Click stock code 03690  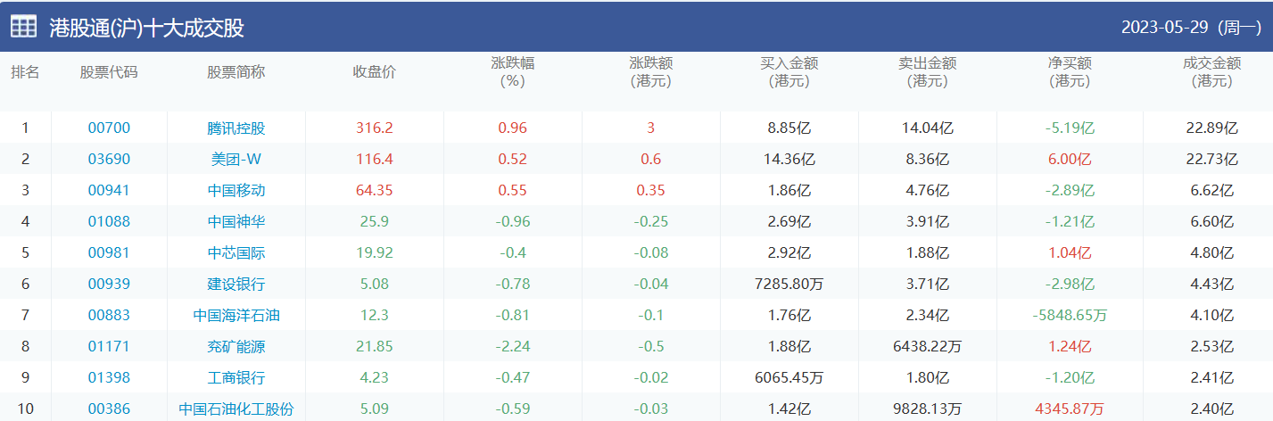pos(109,160)
